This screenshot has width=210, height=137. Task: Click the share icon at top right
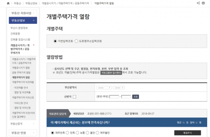pos(198,3)
